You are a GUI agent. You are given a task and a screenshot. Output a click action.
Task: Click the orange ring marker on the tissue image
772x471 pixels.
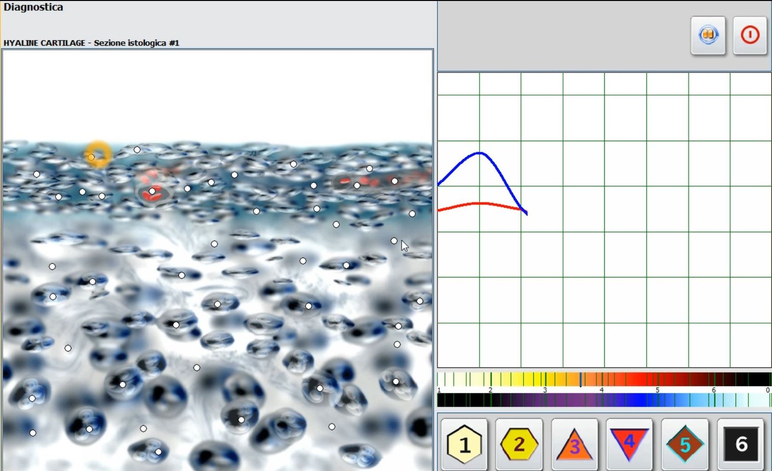coord(98,154)
